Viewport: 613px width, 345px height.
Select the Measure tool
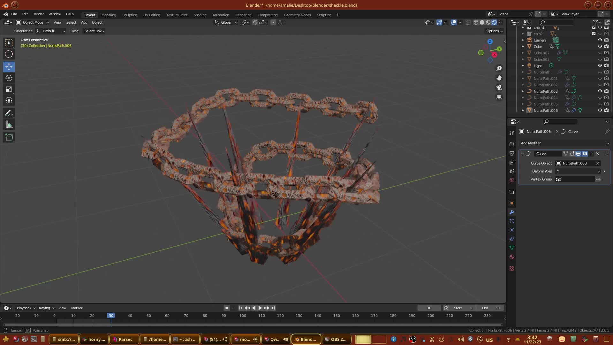9,125
